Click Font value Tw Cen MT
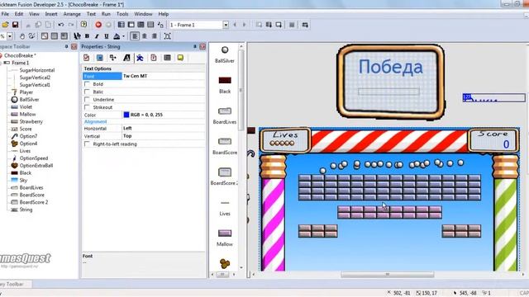Screen dimensions: 529x297 coord(164,76)
